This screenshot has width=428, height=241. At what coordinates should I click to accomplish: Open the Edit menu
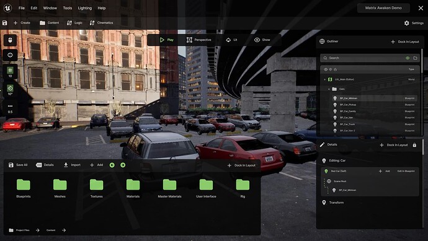[34, 8]
